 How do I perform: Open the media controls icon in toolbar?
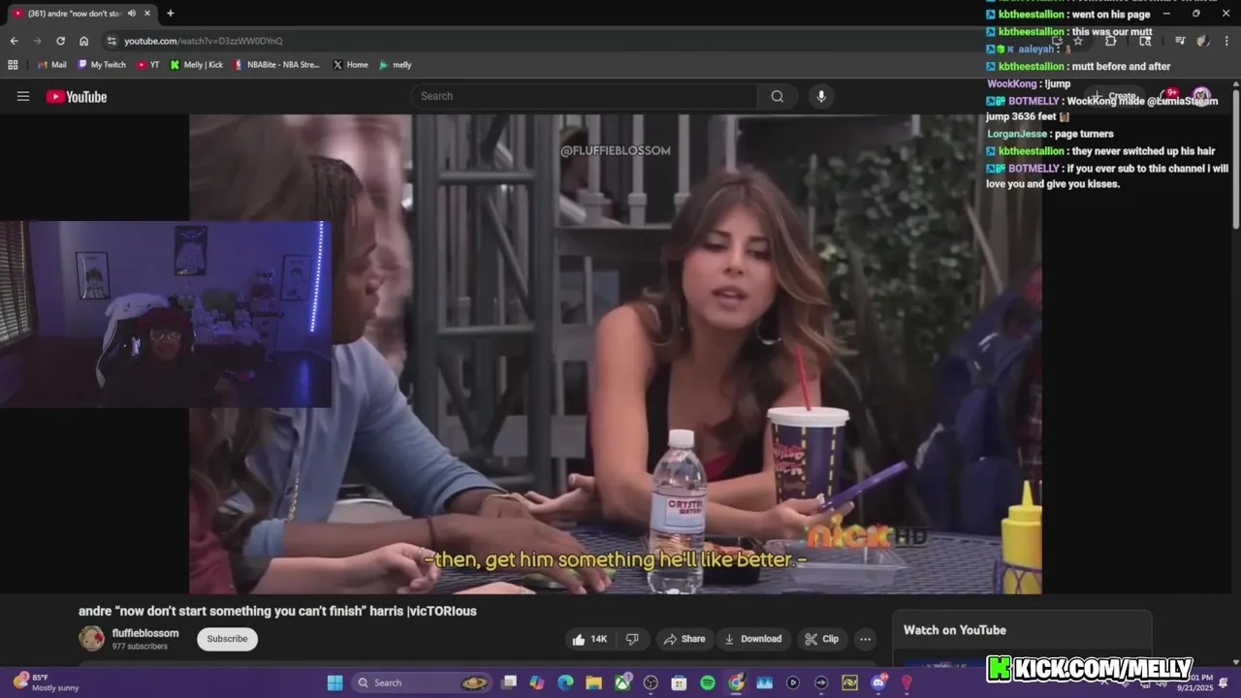[1180, 41]
